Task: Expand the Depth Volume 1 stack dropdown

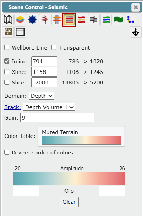Action: point(49,107)
